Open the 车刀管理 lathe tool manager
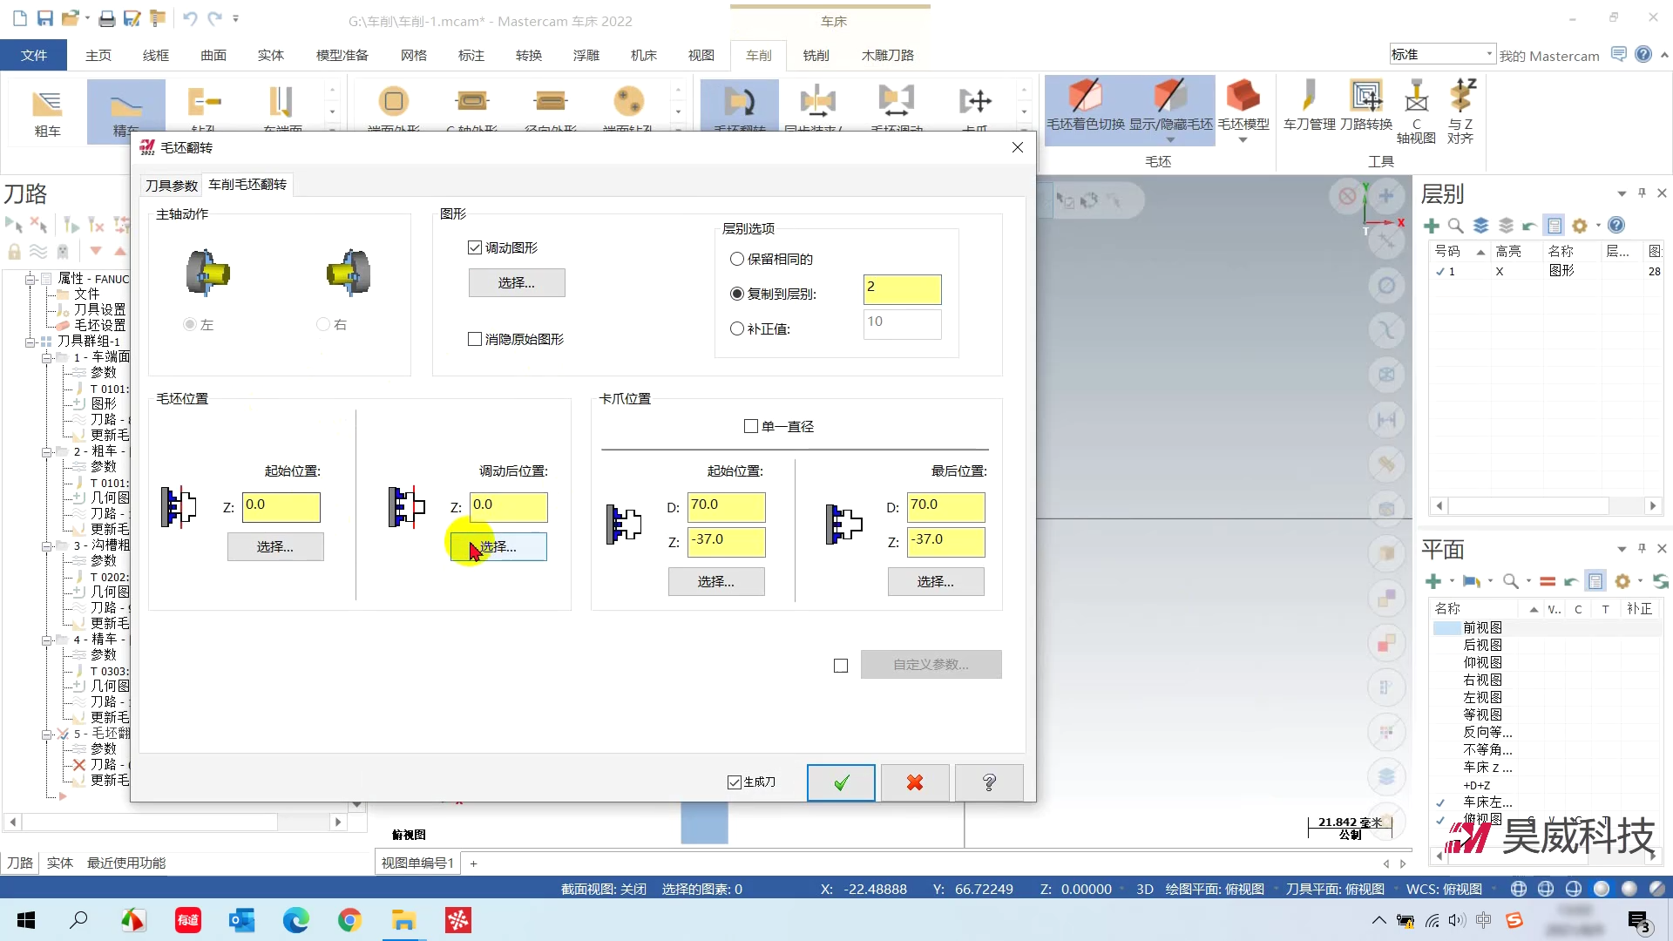The height and width of the screenshot is (941, 1673). pyautogui.click(x=1309, y=98)
